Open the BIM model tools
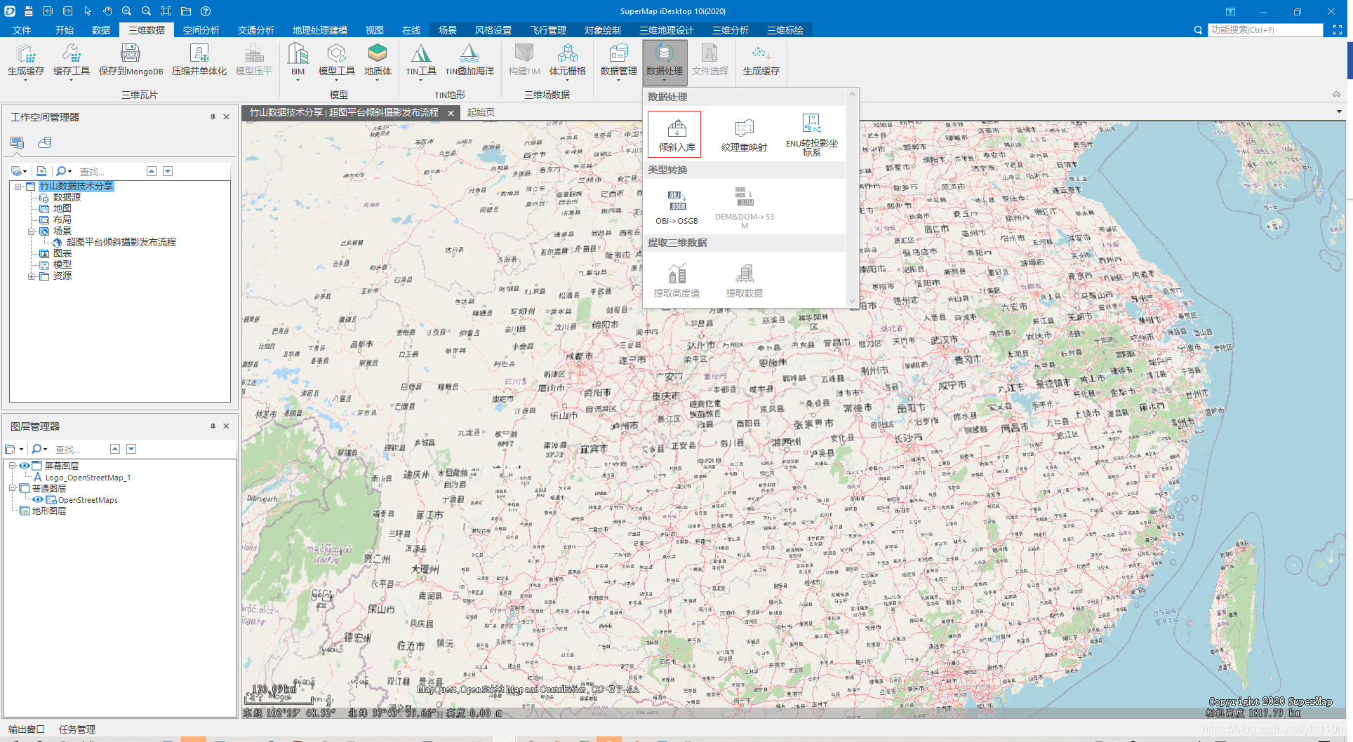This screenshot has width=1353, height=742. [x=298, y=60]
